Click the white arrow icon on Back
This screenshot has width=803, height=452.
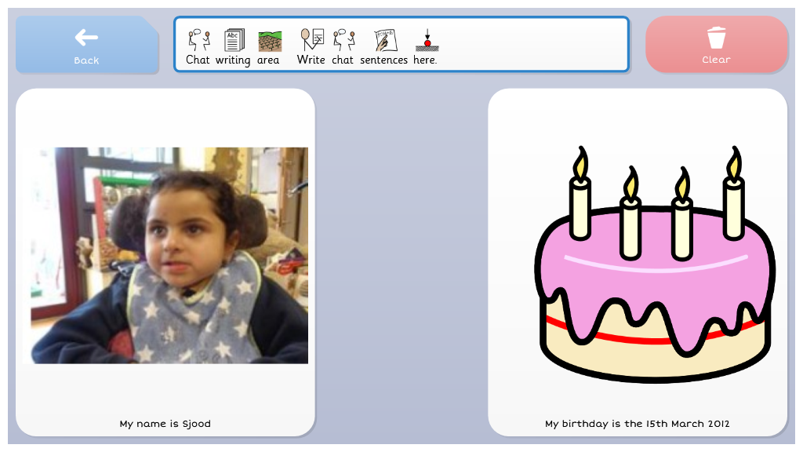pos(86,37)
